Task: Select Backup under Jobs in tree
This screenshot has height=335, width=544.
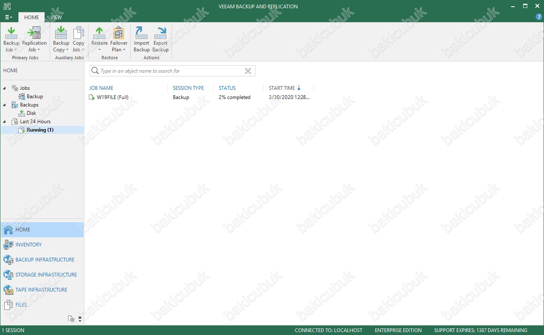Action: click(35, 96)
